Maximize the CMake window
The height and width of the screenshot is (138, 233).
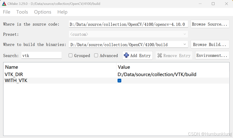pyautogui.click(x=213, y=4)
